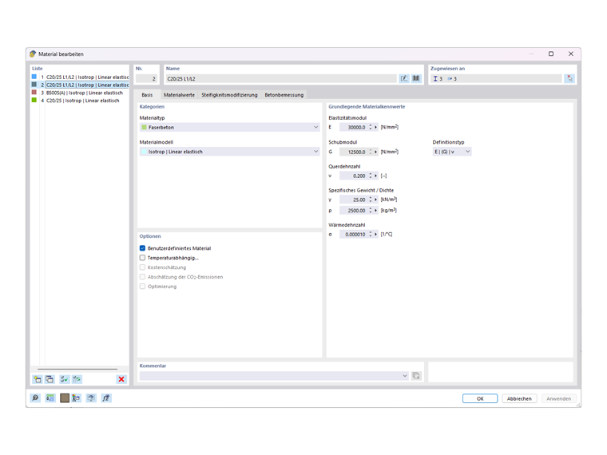
Task: Click the Abbrechen button
Action: click(x=519, y=398)
